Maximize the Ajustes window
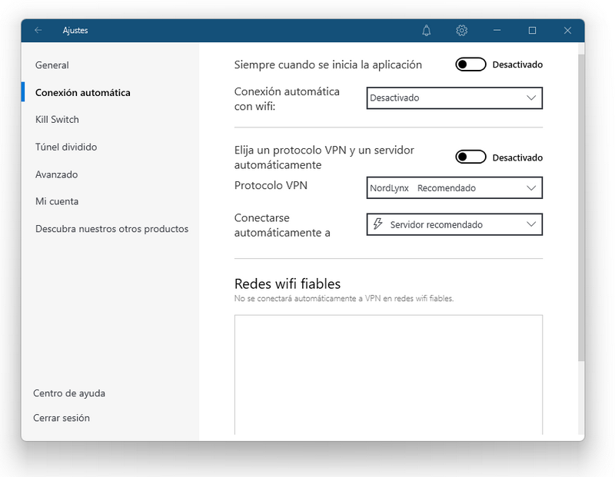Screen dimensions: 615x477 [532, 30]
